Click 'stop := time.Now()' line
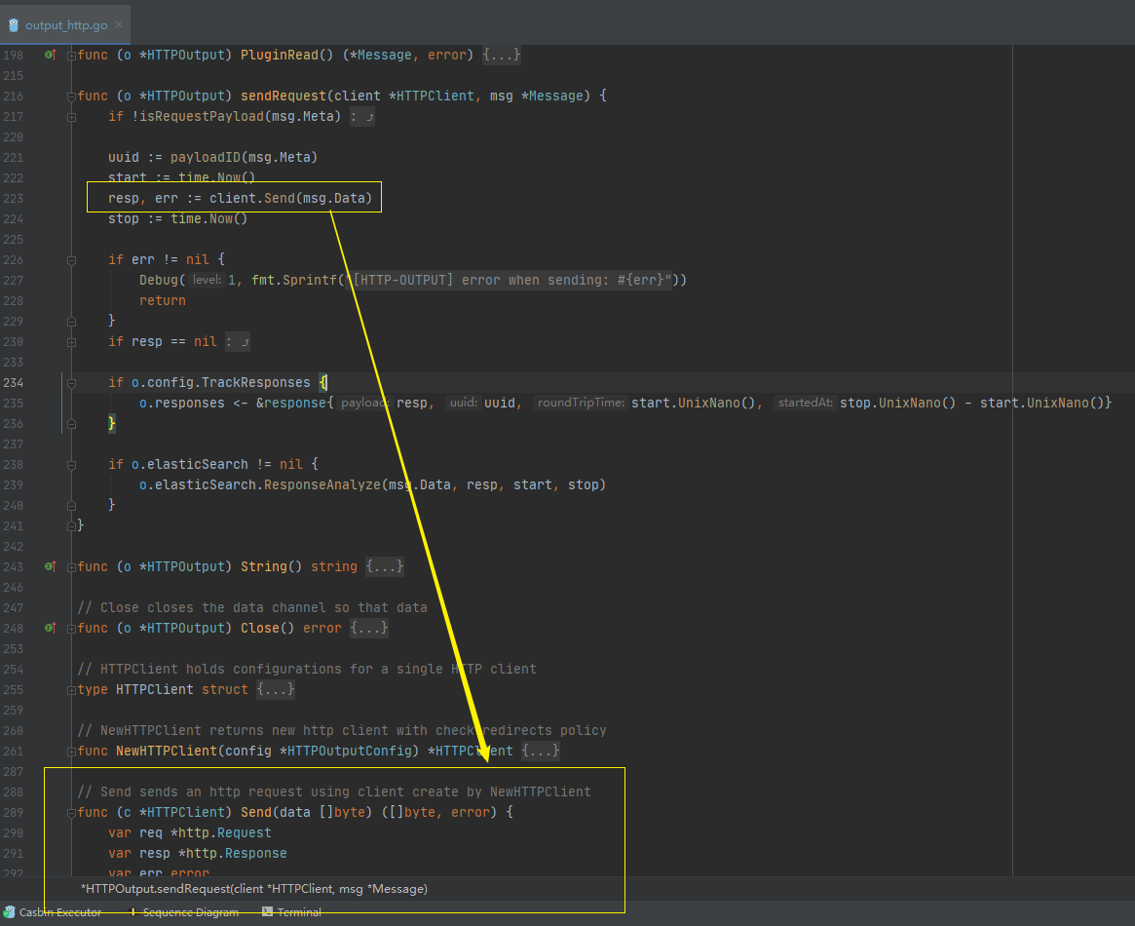This screenshot has width=1135, height=926. click(x=177, y=218)
